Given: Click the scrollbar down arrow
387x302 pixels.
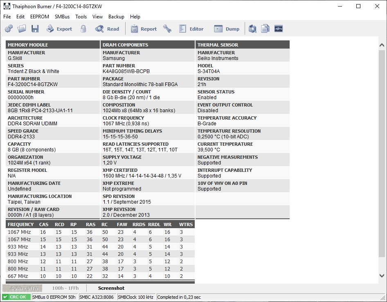Looking at the screenshot, I should [382, 275].
